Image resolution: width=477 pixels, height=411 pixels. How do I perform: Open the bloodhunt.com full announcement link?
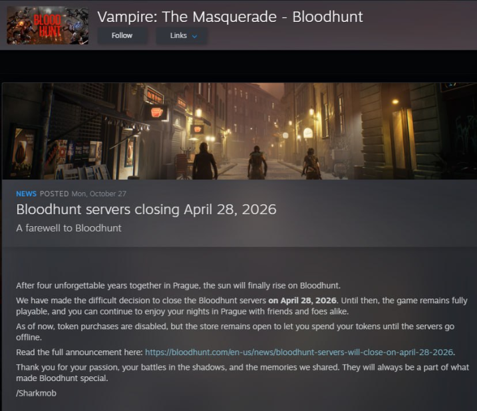(x=299, y=352)
